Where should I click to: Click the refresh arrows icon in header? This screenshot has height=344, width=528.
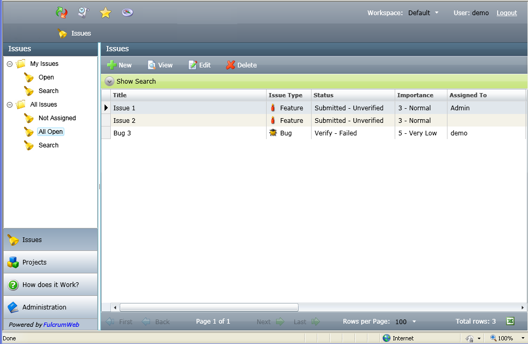pyautogui.click(x=62, y=13)
